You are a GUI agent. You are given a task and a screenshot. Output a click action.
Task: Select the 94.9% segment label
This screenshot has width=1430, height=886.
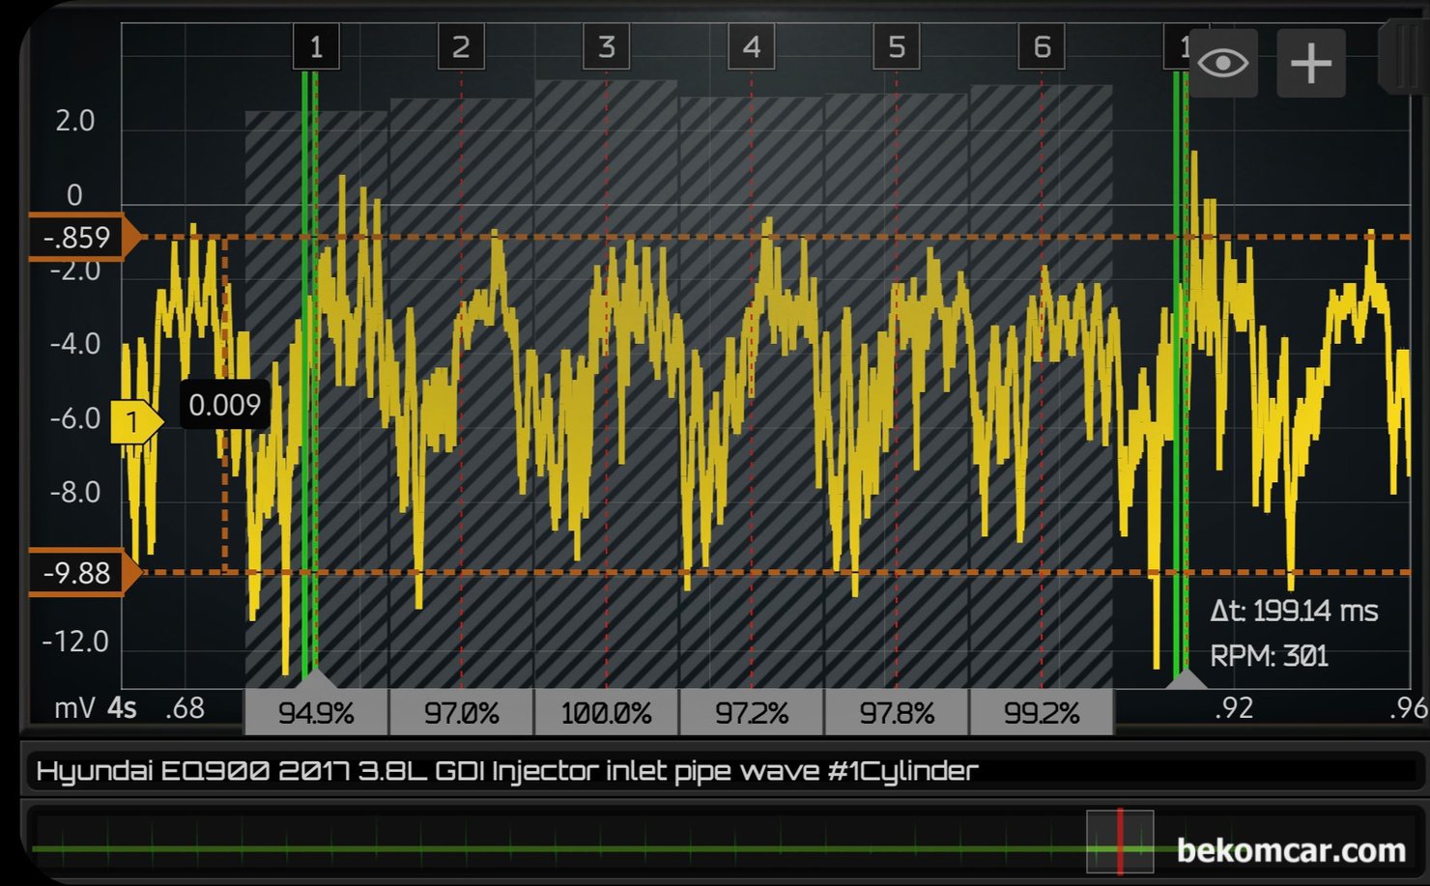pos(317,713)
